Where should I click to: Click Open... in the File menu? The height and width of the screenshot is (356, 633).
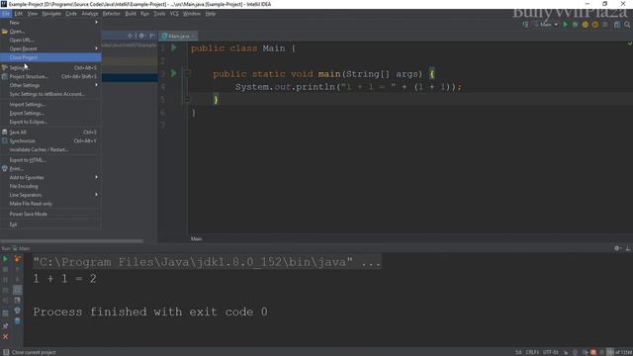(50, 32)
